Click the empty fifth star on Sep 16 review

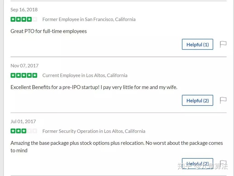(34, 19)
